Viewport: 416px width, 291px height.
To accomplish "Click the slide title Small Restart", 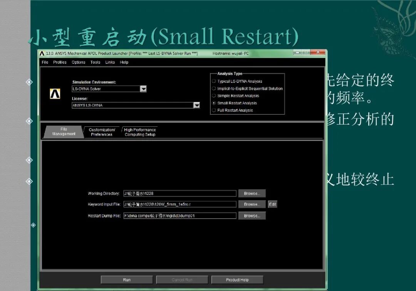I will coord(164,37).
